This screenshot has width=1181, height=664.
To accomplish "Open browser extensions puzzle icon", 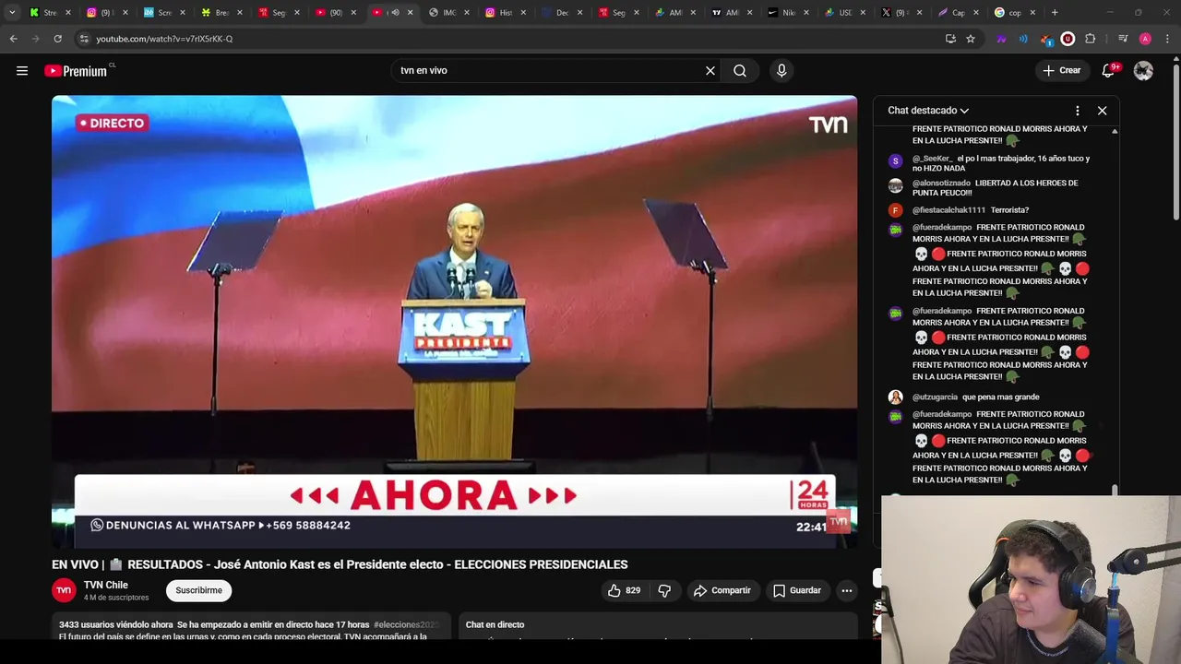I will tap(1090, 39).
